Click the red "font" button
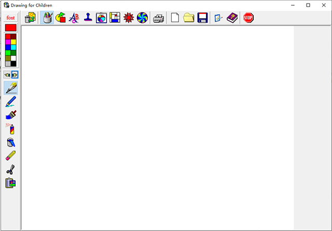 (10, 18)
